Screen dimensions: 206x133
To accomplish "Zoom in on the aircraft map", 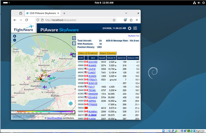I will click(15, 36).
